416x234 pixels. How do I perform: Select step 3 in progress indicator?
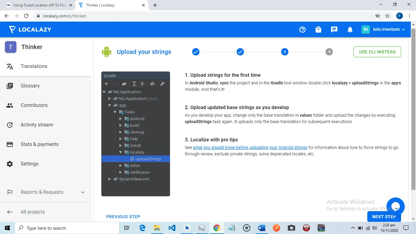pyautogui.click(x=285, y=52)
